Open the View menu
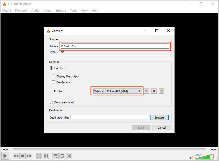Viewport: 219px width, 161px height. (84, 11)
